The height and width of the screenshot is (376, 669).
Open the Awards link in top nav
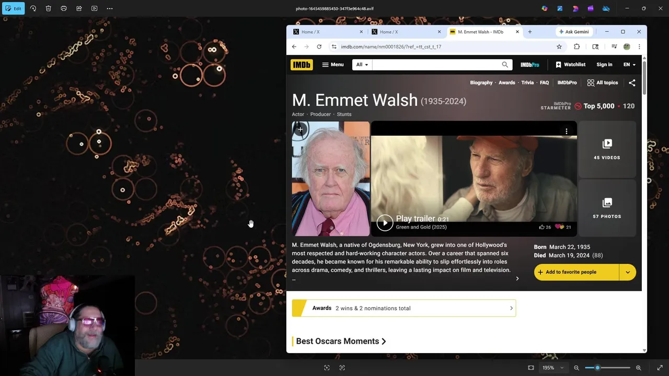[506, 83]
